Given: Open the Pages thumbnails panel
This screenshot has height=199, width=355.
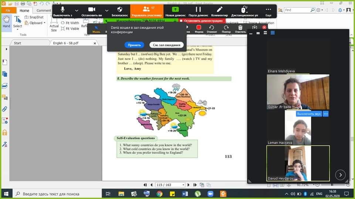Looking at the screenshot, I should click(x=5, y=74).
